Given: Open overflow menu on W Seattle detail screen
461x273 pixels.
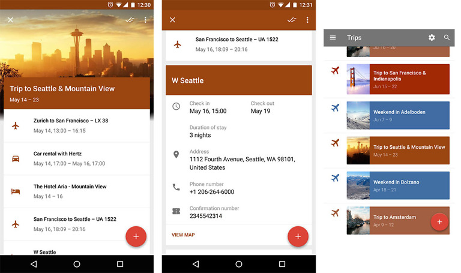Looking at the screenshot, I should (307, 20).
